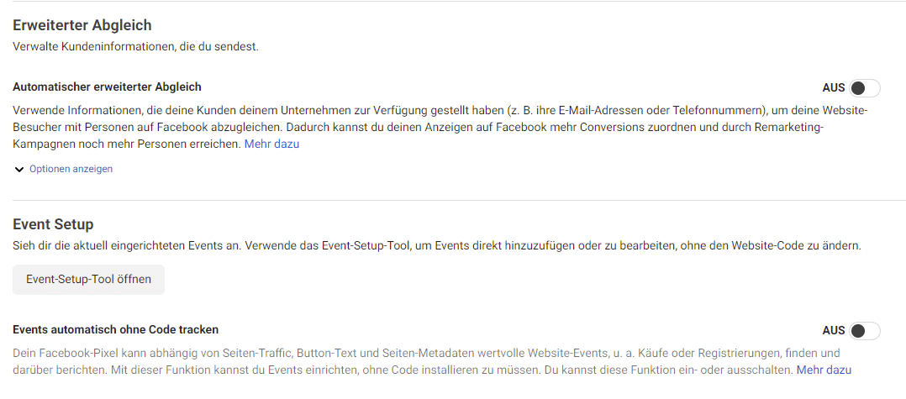Select the Events automatisch ohne Code tracken label
The height and width of the screenshot is (399, 906).
[115, 329]
